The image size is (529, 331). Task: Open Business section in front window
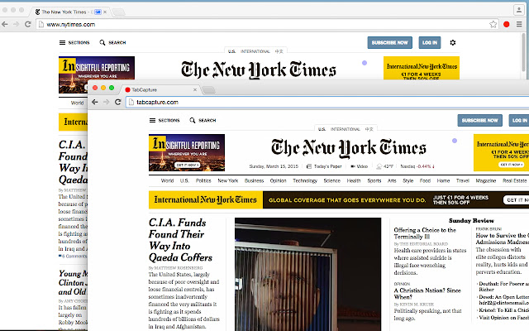tap(254, 180)
